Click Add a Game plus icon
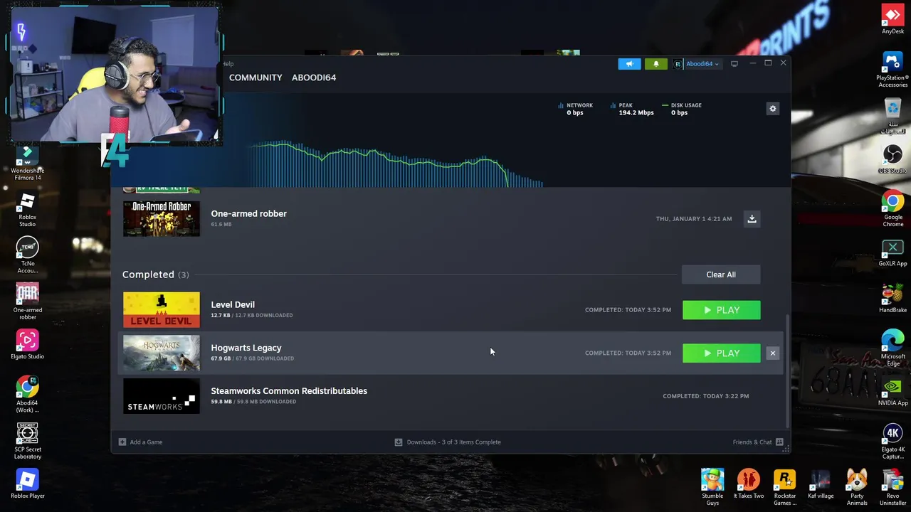The image size is (911, 512). (x=122, y=442)
